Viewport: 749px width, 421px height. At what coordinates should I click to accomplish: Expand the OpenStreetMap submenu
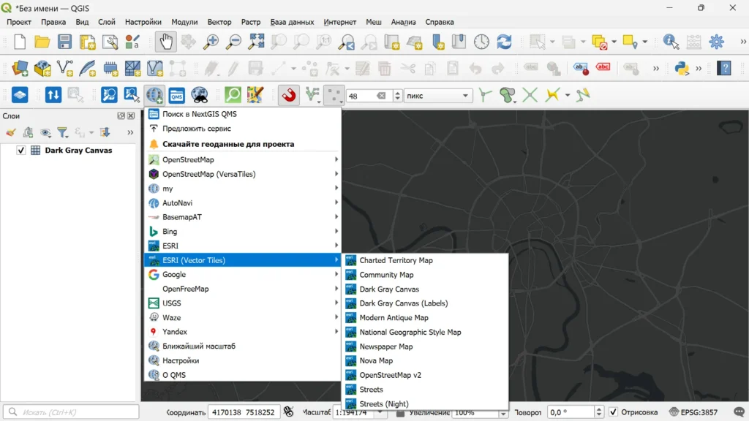click(243, 159)
